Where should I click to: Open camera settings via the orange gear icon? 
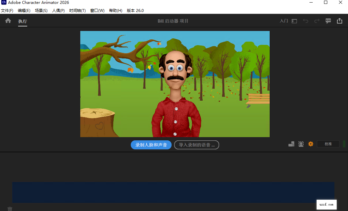(x=310, y=144)
